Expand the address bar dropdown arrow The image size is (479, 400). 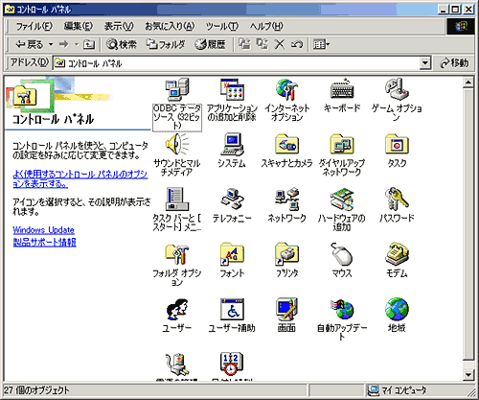point(424,63)
